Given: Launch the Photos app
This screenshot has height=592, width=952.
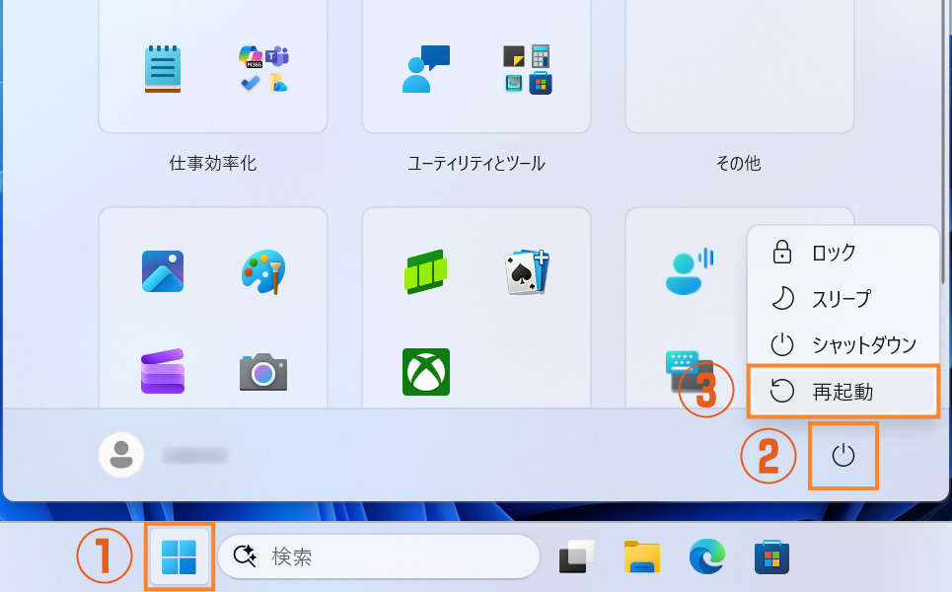Looking at the screenshot, I should click(x=163, y=271).
